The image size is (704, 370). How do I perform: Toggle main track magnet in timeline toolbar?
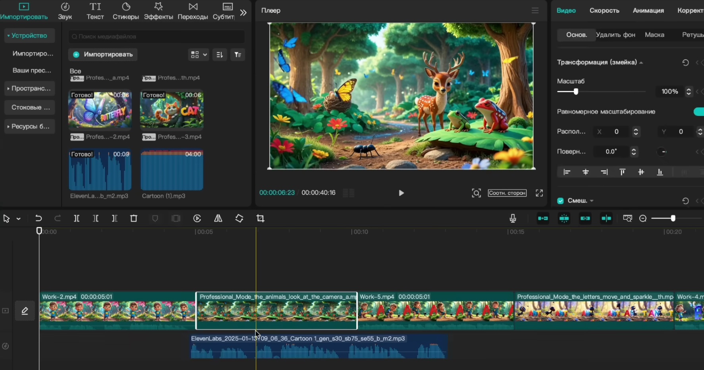click(x=543, y=218)
